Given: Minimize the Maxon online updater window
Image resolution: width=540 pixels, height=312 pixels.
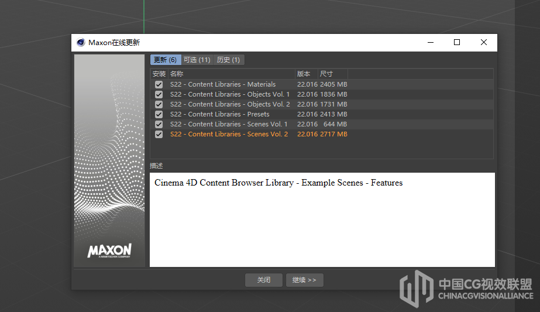Looking at the screenshot, I should 431,42.
